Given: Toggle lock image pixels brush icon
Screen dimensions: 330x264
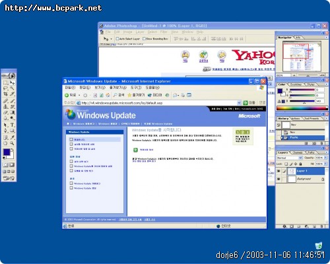Looking at the screenshot, I should (x=291, y=164).
